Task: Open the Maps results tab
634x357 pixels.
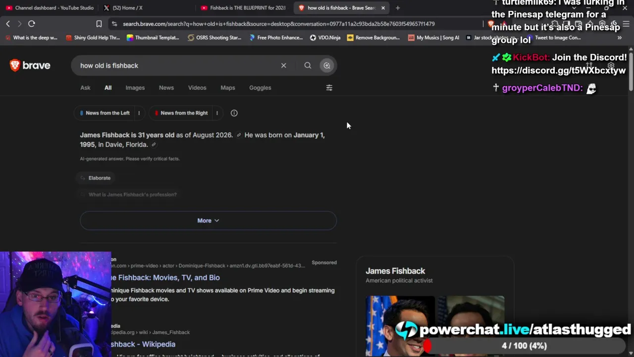Action: (x=228, y=88)
